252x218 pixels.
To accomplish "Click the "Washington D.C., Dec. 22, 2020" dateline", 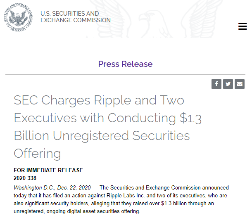I will (52, 188).
